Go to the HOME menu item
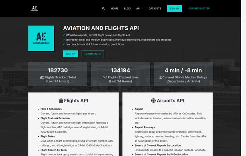Screen dimensions: 246x156 click(115, 9)
